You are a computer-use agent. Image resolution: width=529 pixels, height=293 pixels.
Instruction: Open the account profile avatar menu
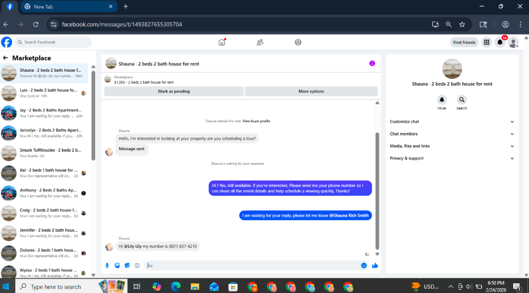pos(513,42)
